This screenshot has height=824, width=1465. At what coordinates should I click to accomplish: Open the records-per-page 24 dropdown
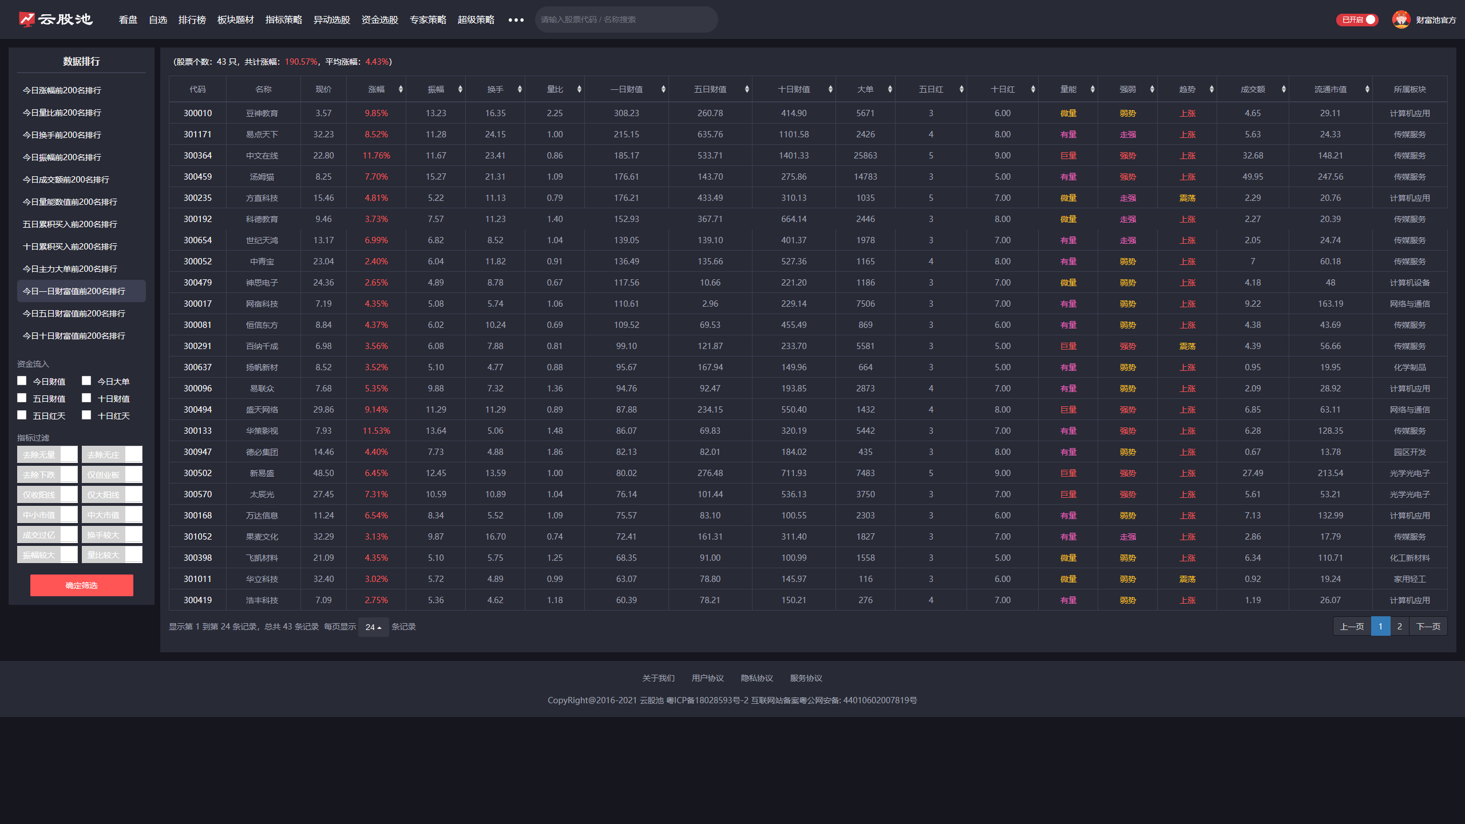[x=373, y=627]
